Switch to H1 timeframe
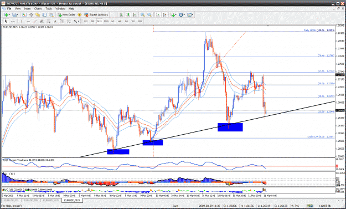This screenshot has height=209, width=346. point(113,21)
